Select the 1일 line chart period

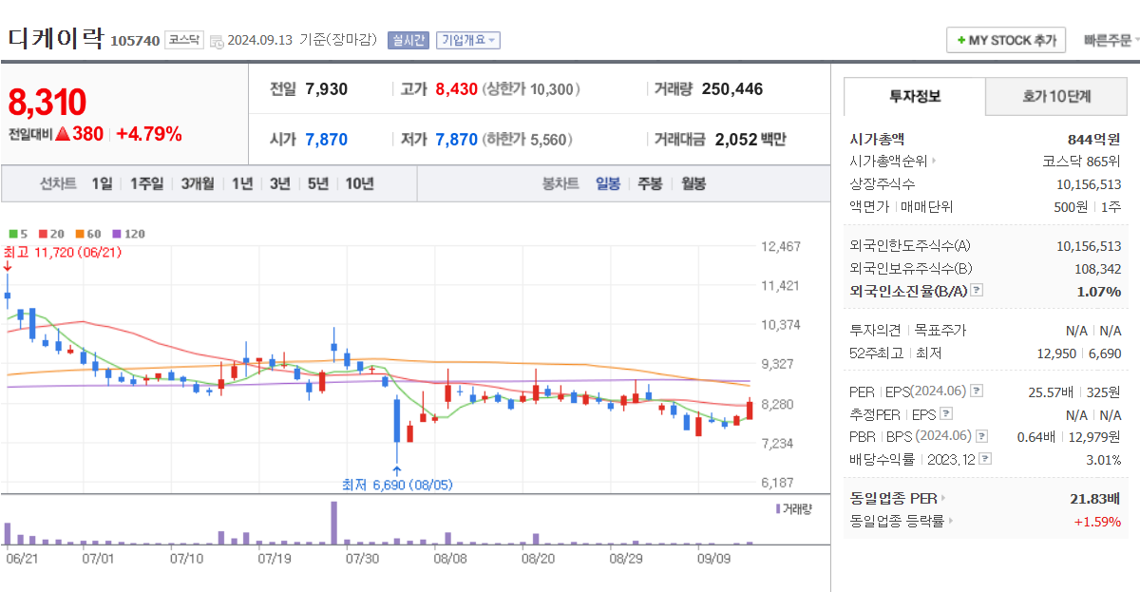pos(102,183)
